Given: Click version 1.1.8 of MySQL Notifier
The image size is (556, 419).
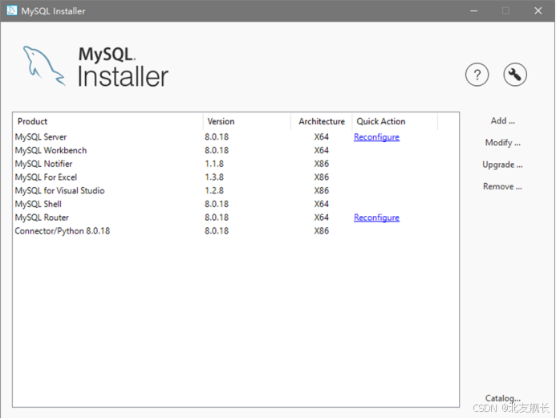Looking at the screenshot, I should pyautogui.click(x=214, y=164).
